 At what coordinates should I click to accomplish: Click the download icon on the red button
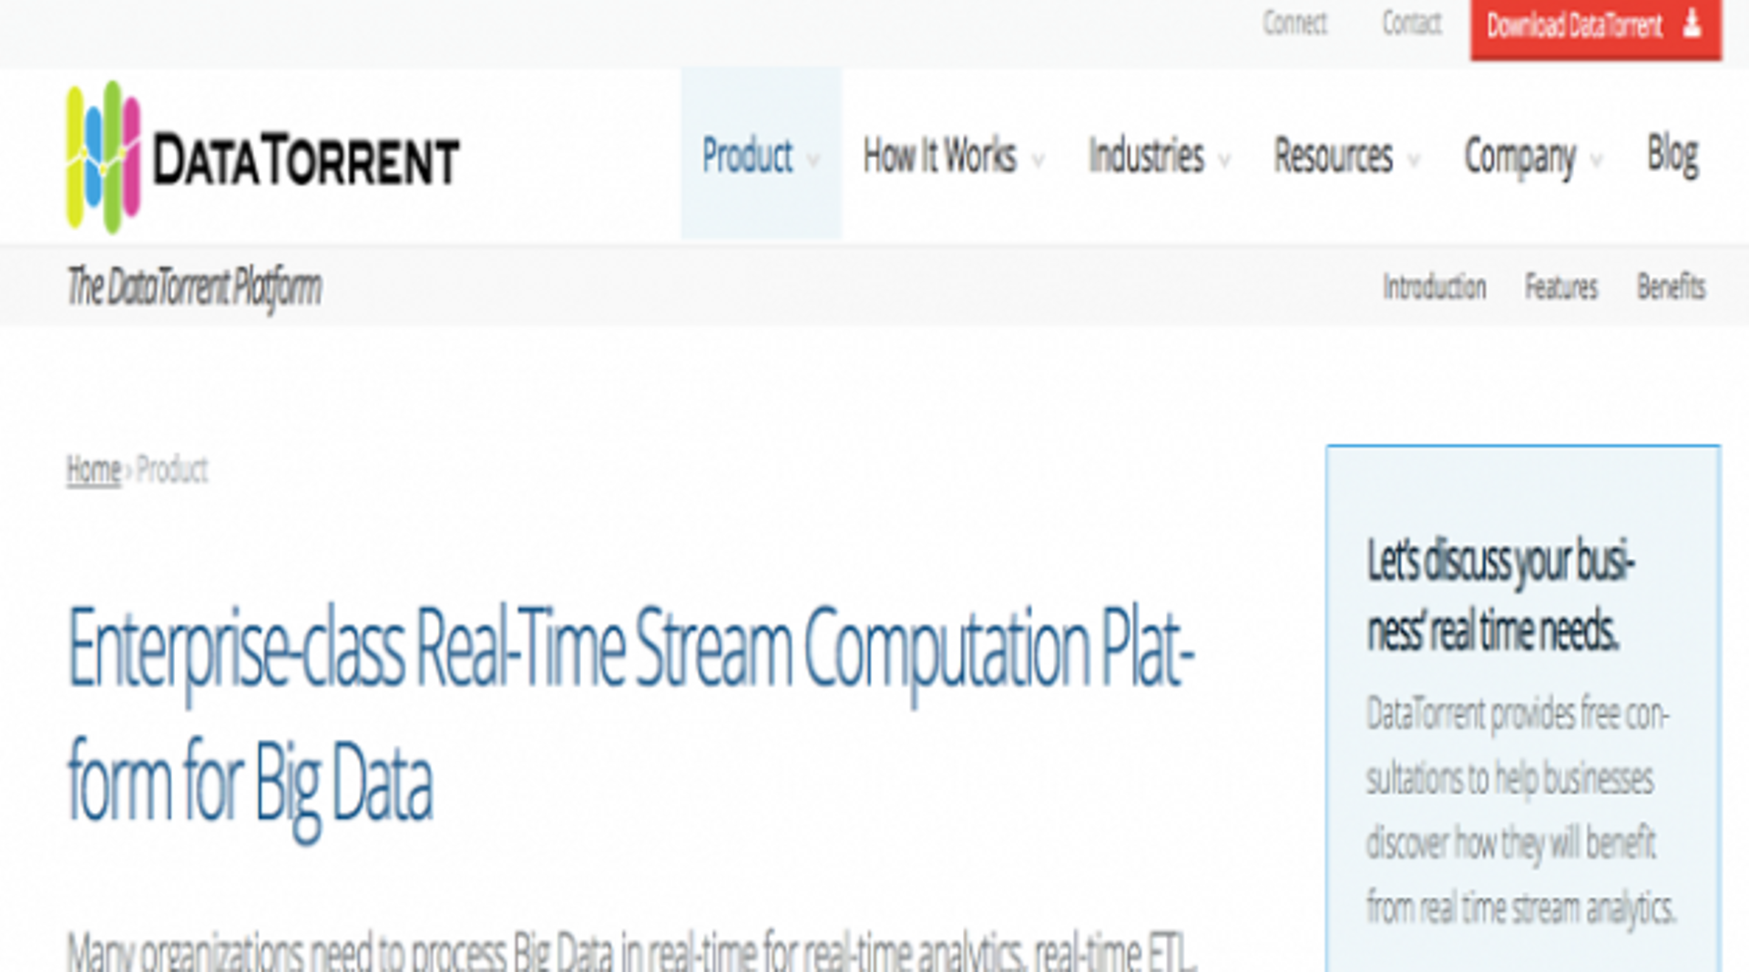[x=1691, y=26]
